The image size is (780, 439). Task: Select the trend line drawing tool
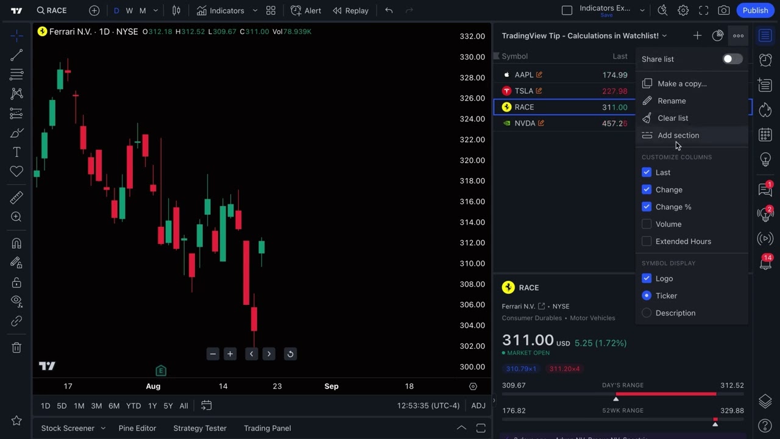(x=16, y=55)
